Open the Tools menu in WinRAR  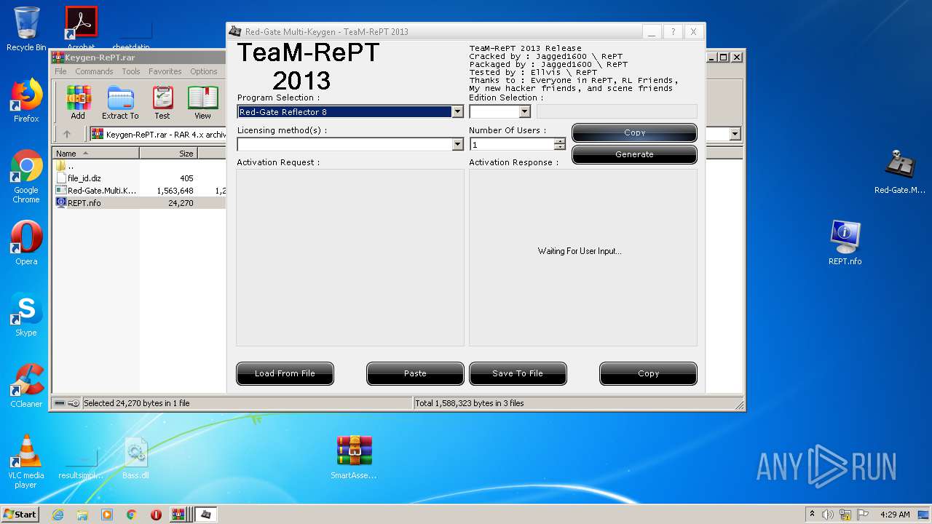pyautogui.click(x=131, y=71)
